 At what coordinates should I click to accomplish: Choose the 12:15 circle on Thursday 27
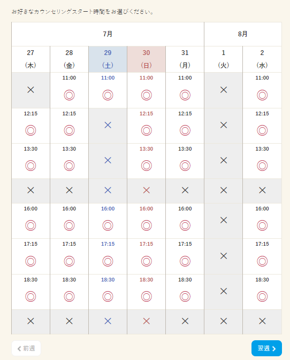30,130
